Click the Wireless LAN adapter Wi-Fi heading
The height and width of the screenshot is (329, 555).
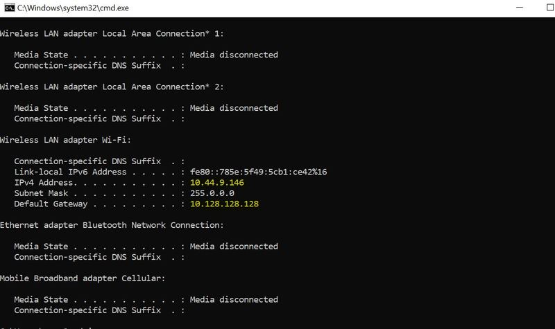[x=65, y=141]
